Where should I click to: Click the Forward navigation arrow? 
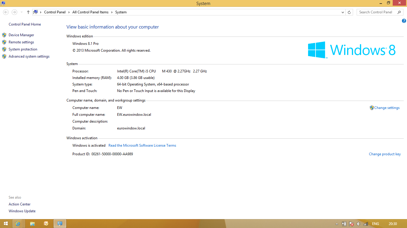click(x=14, y=12)
